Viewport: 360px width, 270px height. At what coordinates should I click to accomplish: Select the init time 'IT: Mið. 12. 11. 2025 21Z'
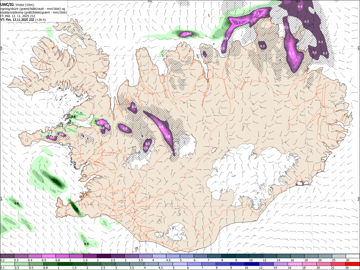18,16
